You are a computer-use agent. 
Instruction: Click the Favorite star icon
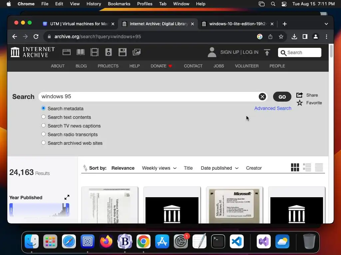coord(300,103)
